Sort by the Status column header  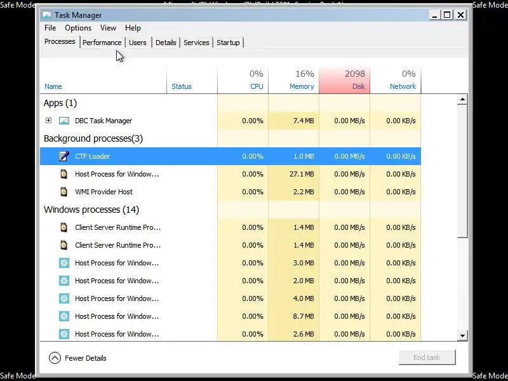[182, 86]
